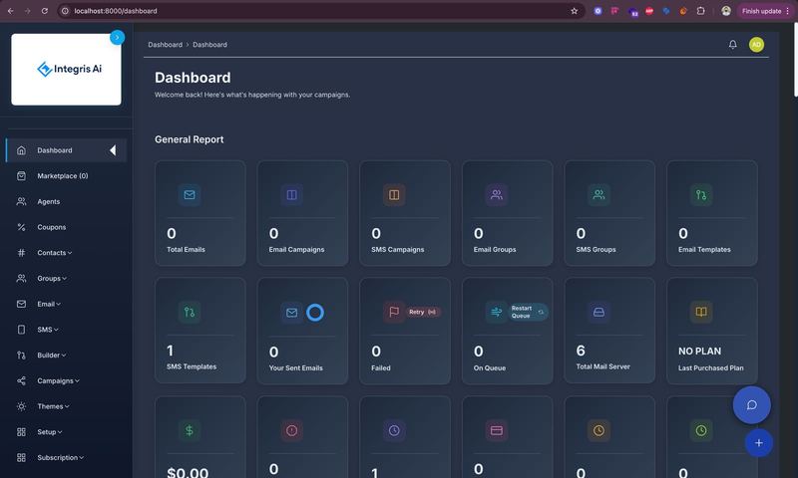Click the Email Groups people icon
This screenshot has width=798, height=478.
click(x=496, y=195)
